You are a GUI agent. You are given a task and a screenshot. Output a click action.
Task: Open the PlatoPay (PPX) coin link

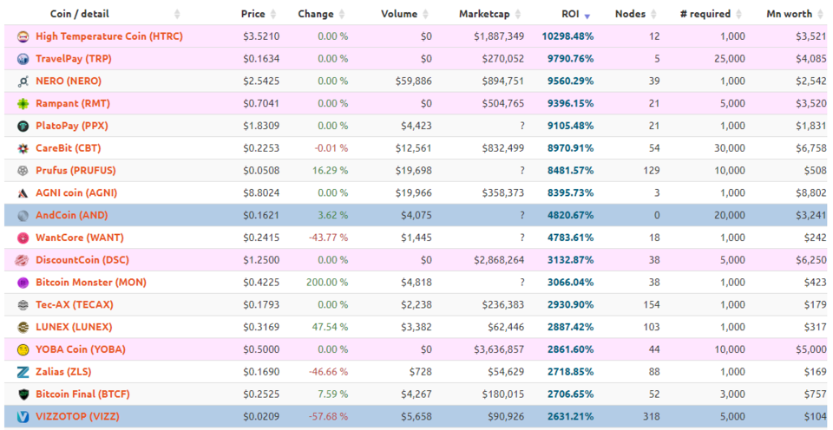tap(71, 126)
